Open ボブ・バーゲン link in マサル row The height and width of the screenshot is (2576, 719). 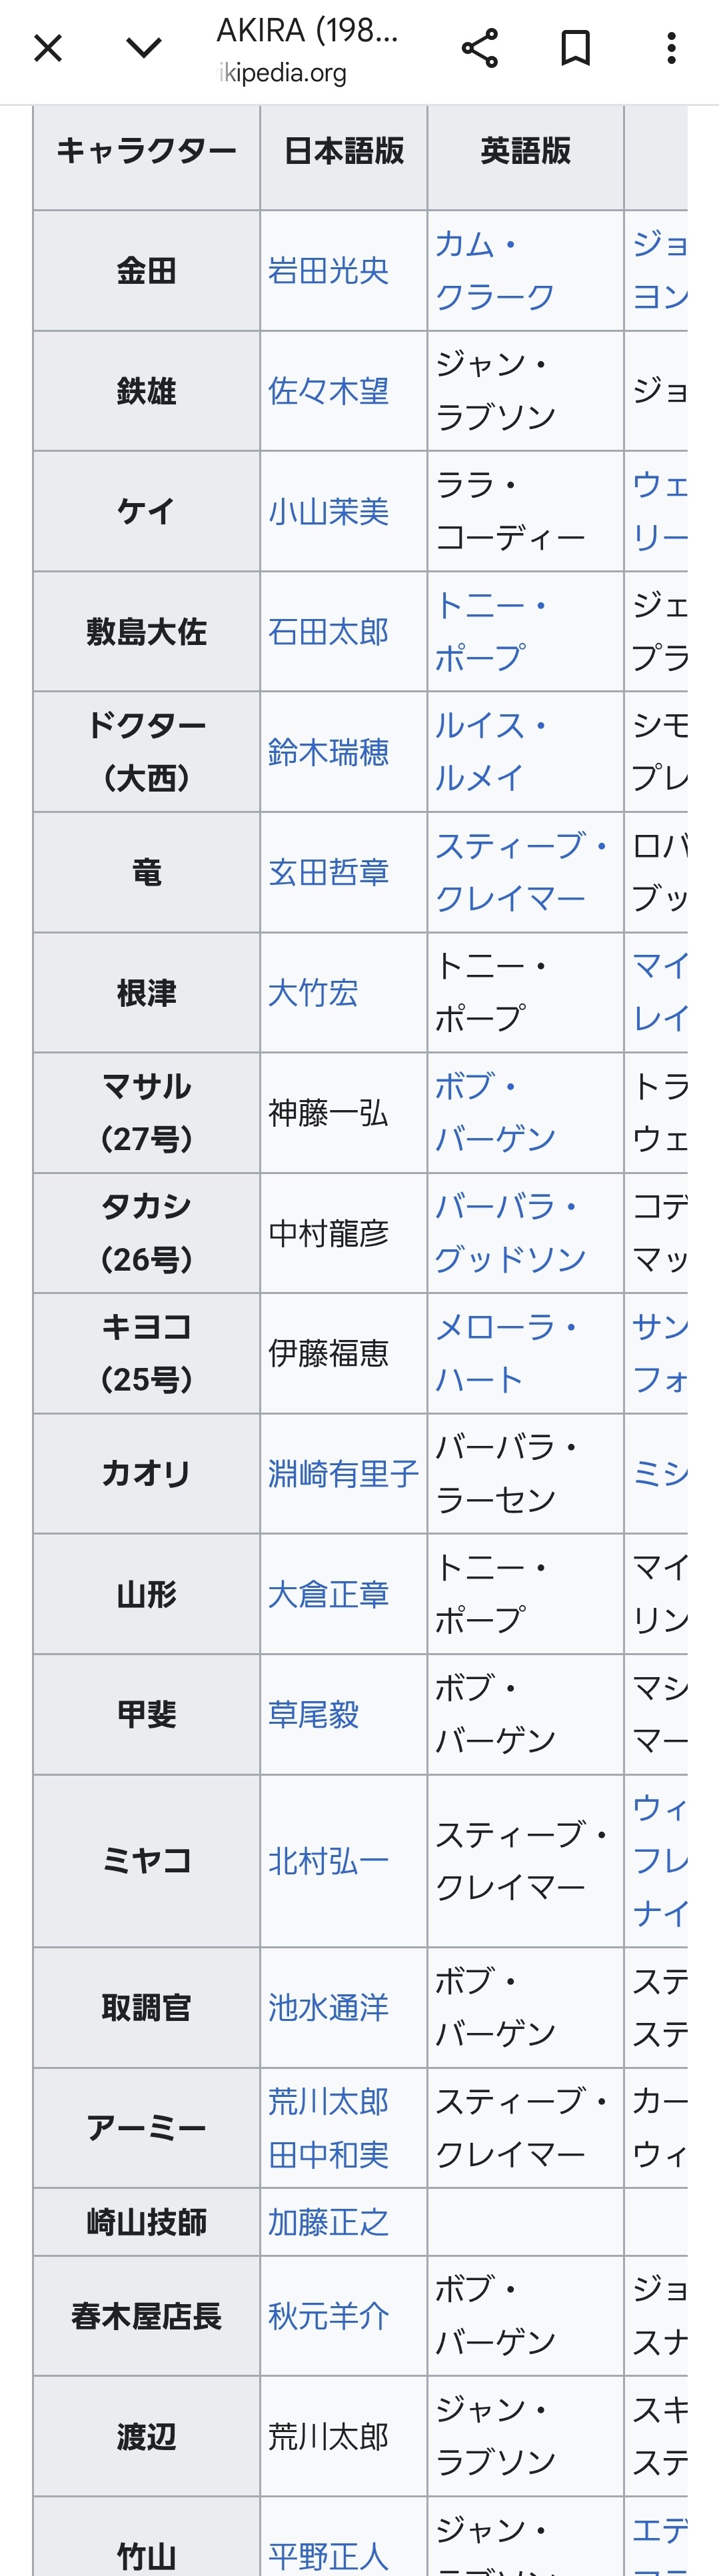click(x=494, y=1113)
